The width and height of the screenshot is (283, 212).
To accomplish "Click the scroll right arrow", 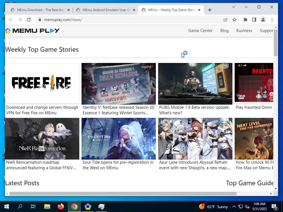I will (x=271, y=194).
